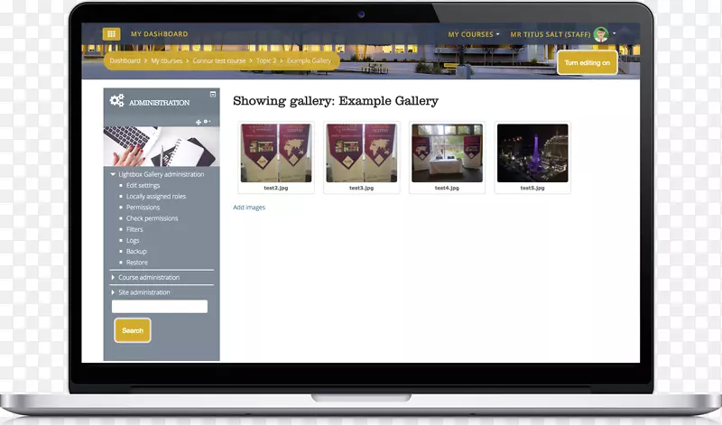Open Filters in the administration list
The image size is (722, 425).
[134, 229]
